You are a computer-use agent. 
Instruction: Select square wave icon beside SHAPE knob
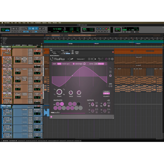64,89
